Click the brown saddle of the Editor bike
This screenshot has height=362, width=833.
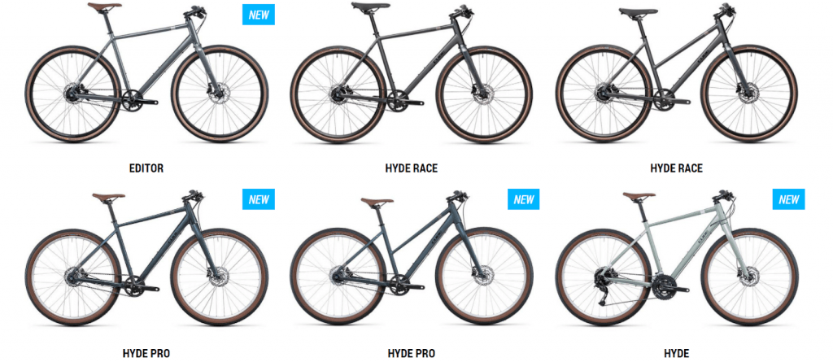point(104,7)
